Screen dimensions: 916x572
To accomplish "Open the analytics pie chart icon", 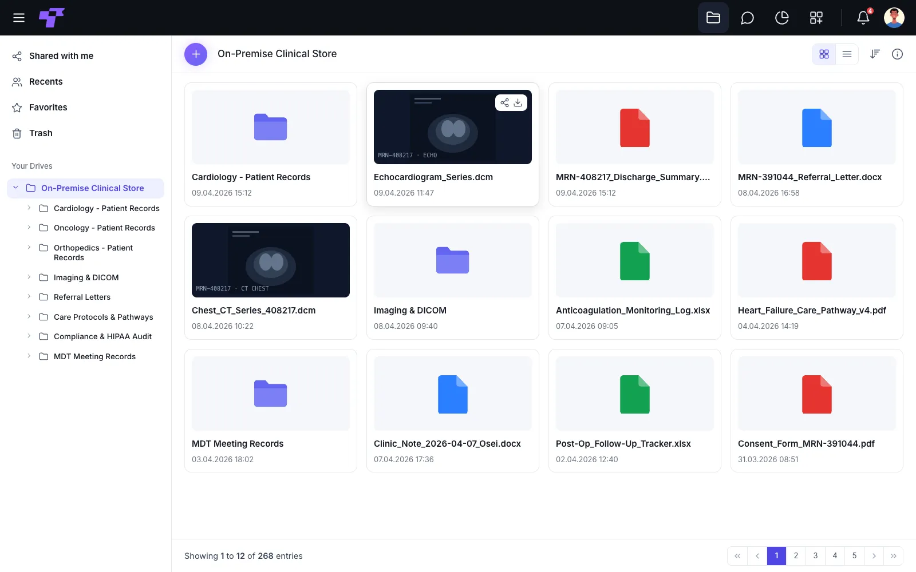I will [781, 18].
